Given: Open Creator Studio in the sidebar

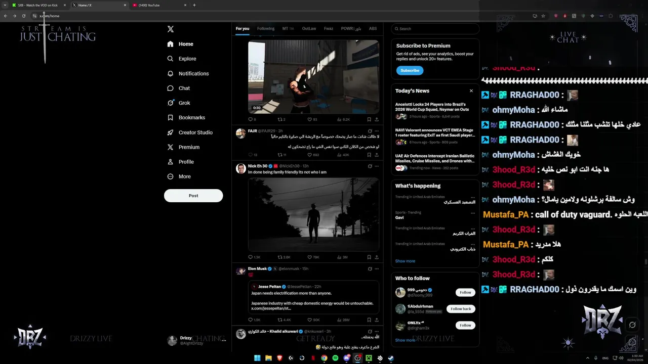Looking at the screenshot, I should [189, 132].
